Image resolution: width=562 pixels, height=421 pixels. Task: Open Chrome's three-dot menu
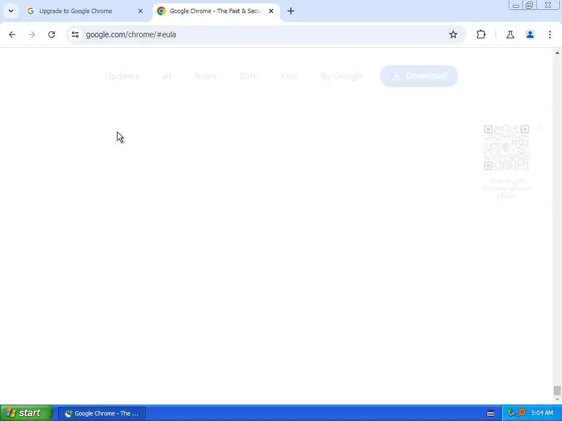550,35
